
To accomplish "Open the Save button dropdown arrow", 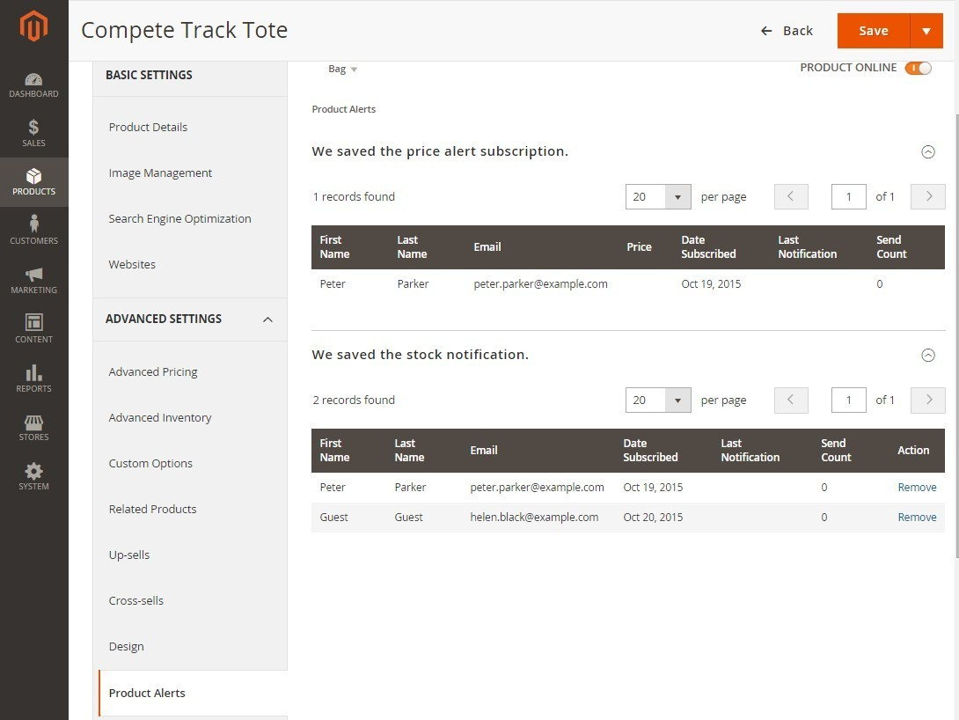I will point(926,31).
